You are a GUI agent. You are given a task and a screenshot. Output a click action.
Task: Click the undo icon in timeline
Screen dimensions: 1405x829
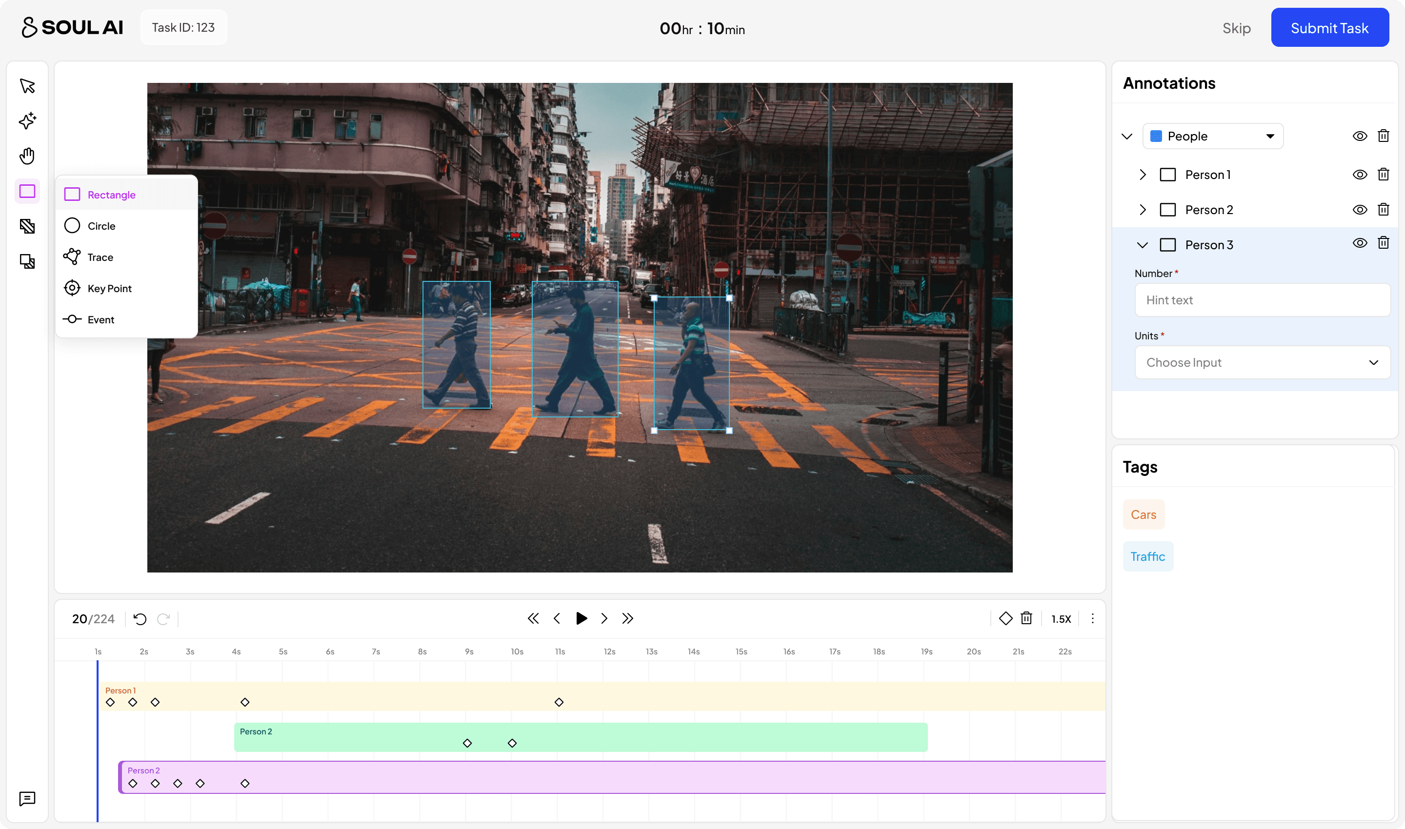click(x=140, y=619)
